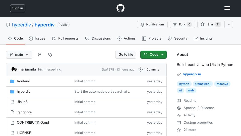
Task: Click the Activity pulse icon
Action: 179,115
